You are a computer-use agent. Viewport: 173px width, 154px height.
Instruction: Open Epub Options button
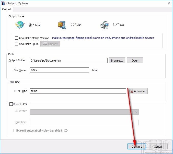(50, 44)
